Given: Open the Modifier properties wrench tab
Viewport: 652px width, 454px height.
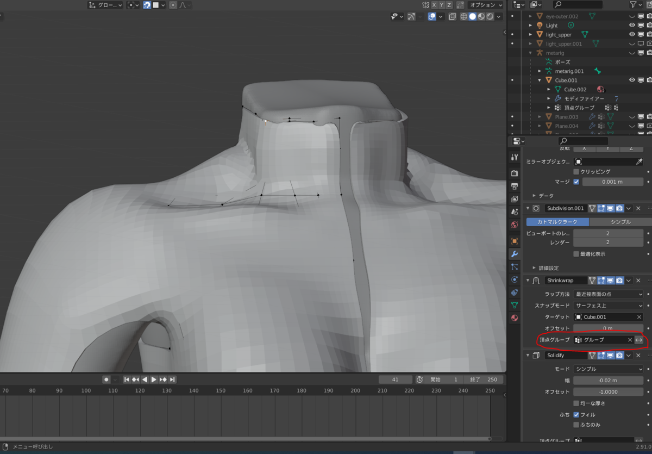Looking at the screenshot, I should tap(515, 254).
